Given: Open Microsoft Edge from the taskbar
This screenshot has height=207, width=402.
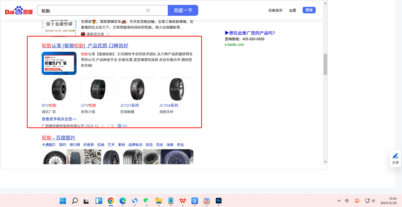Looking at the screenshot, I should tap(123, 201).
